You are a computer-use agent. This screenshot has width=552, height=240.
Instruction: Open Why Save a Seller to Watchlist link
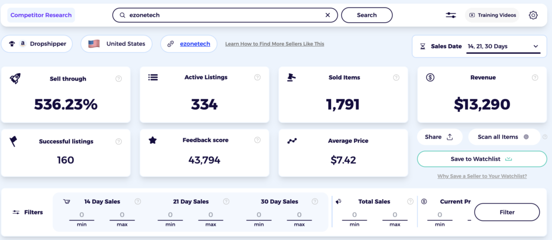[482, 176]
